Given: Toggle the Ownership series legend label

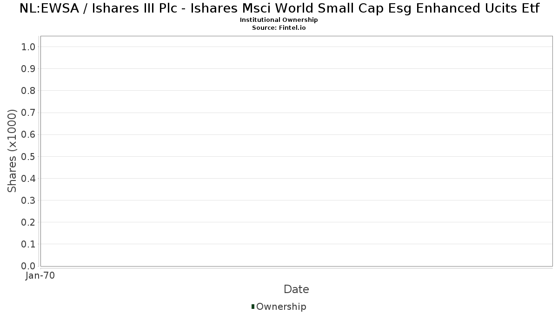Looking at the screenshot, I should click(281, 307).
